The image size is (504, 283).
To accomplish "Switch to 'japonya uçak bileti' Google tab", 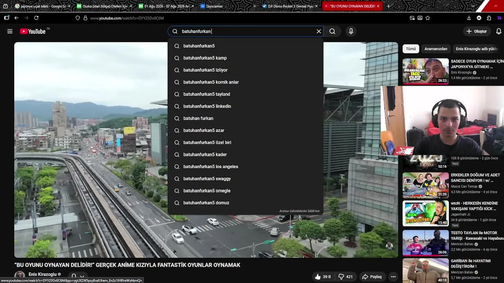I will [x=43, y=6].
